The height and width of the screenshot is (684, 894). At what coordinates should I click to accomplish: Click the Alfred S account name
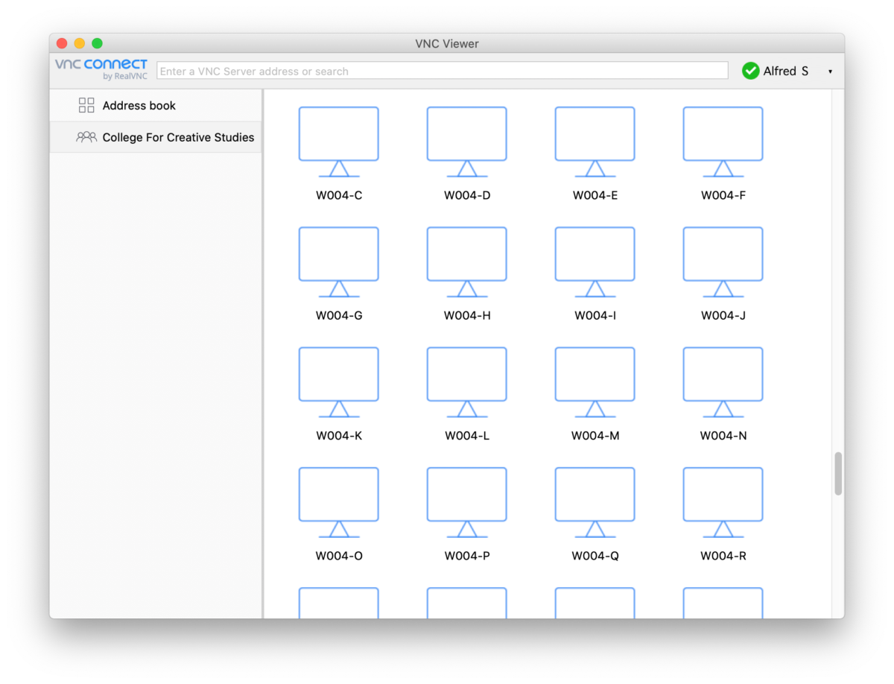point(785,71)
